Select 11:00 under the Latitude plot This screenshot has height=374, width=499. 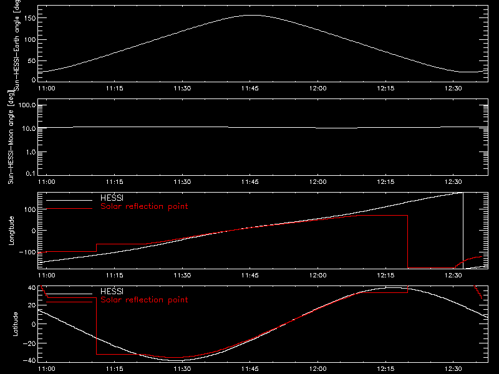pos(46,369)
